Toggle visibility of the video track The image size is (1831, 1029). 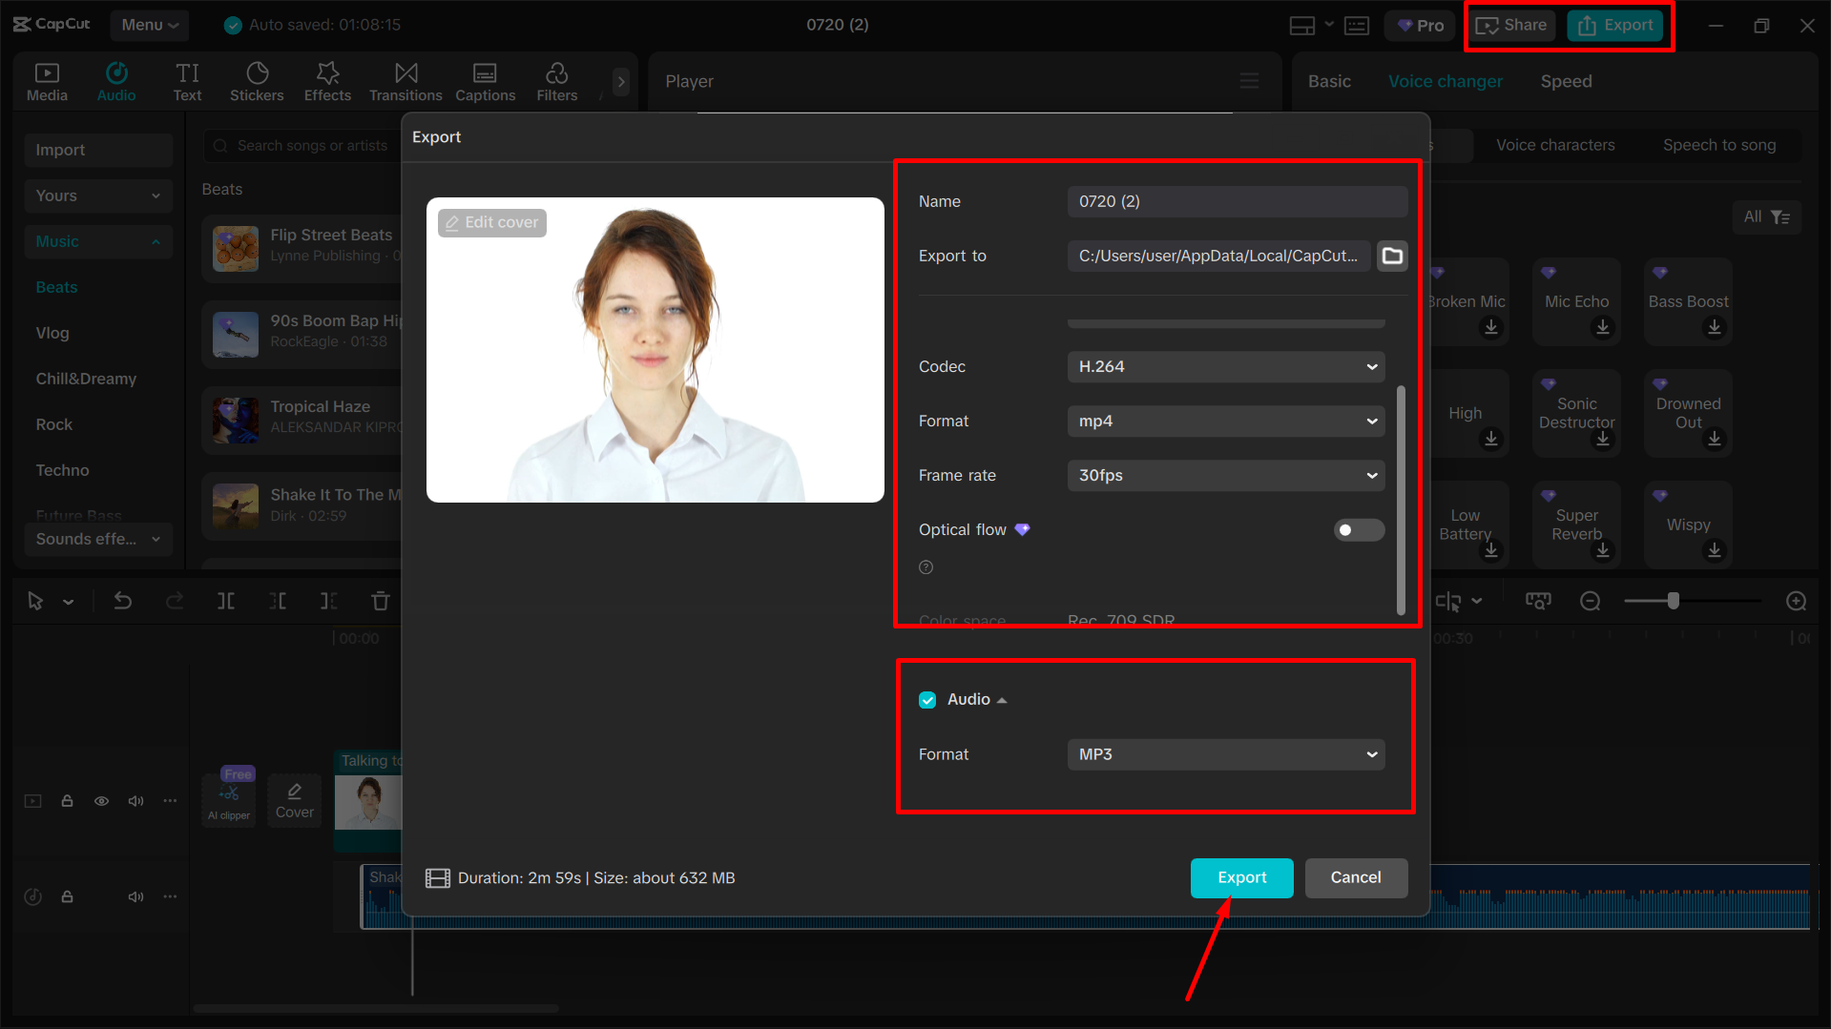point(101,801)
